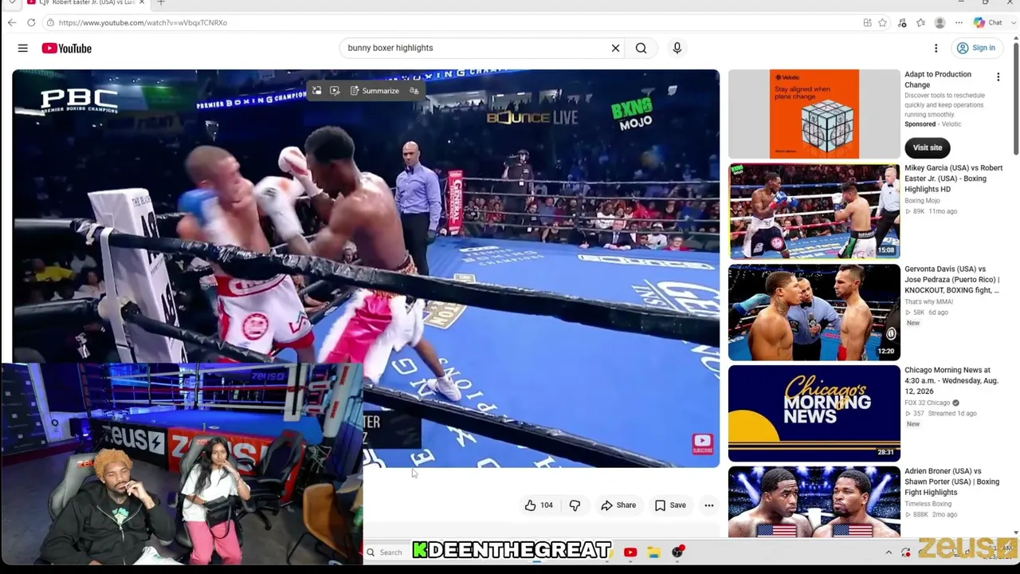This screenshot has width=1020, height=574.
Task: Open options for the Velotic ad
Action: pos(998,77)
